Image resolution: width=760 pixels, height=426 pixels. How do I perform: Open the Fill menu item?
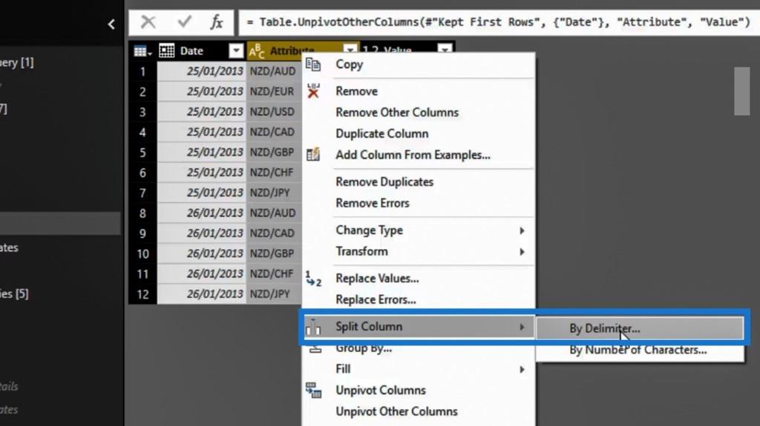[x=343, y=370]
